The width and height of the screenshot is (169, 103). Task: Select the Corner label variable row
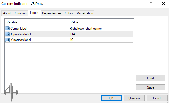pos(69,29)
